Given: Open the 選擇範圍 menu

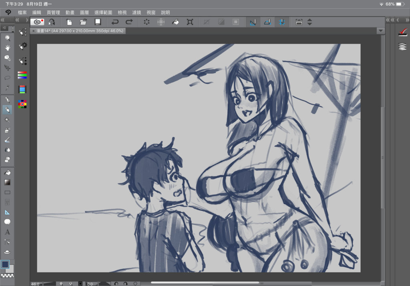Looking at the screenshot, I should [103, 12].
